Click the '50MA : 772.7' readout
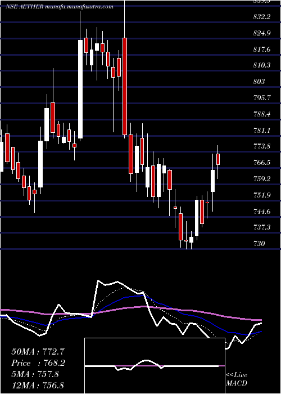281x394 pixels. pyautogui.click(x=39, y=352)
